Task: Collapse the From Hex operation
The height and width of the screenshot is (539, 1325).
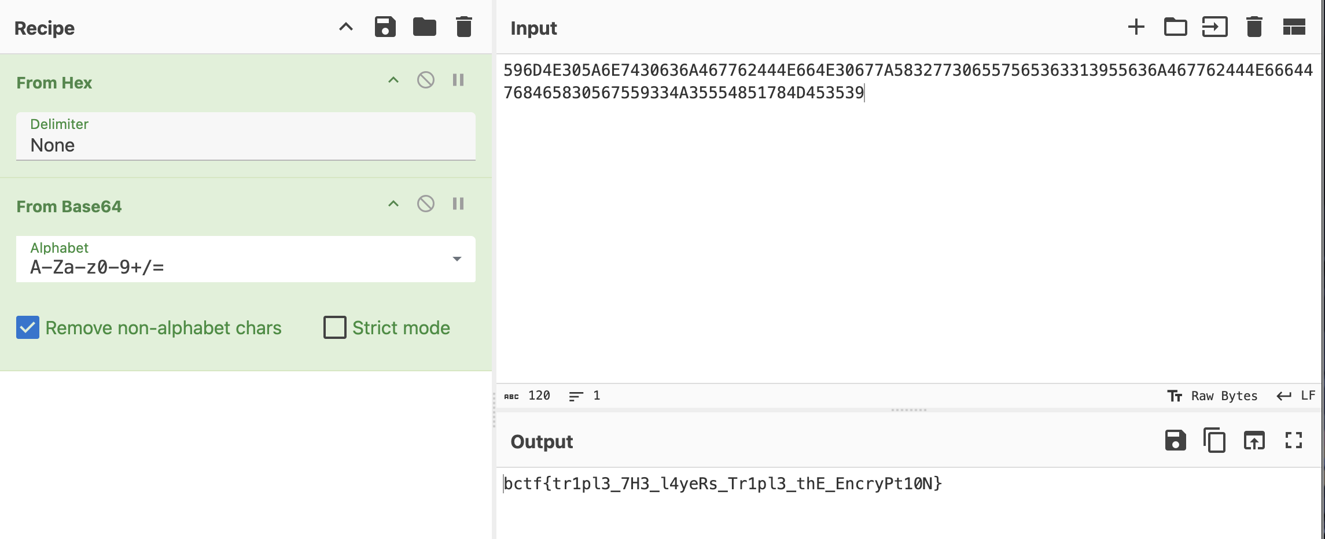Action: [x=393, y=80]
